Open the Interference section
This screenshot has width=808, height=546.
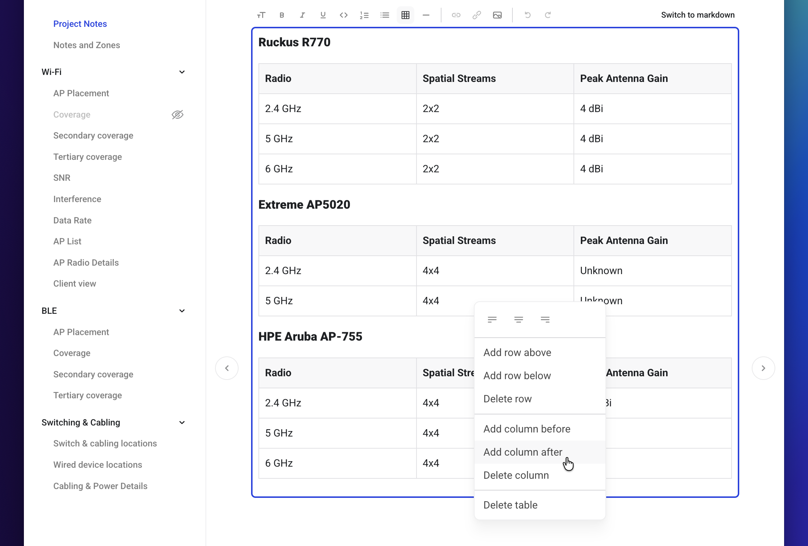77,199
